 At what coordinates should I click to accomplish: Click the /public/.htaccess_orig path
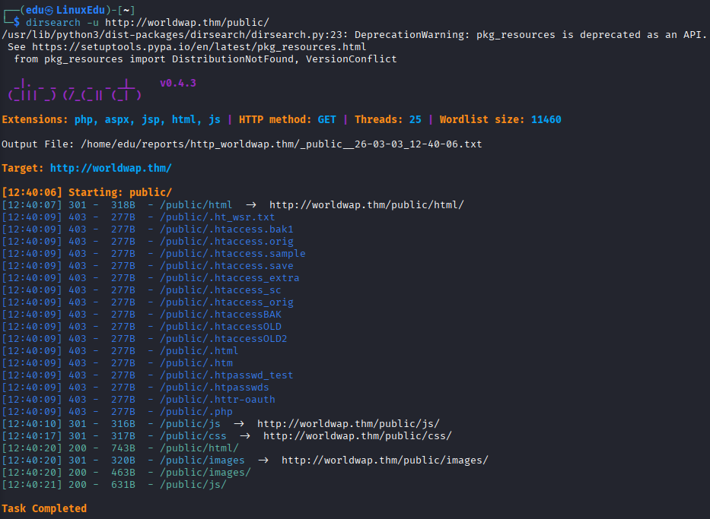coord(227,302)
